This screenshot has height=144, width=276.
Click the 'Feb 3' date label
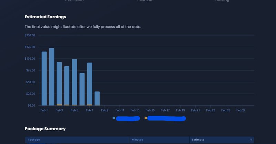click(59, 110)
